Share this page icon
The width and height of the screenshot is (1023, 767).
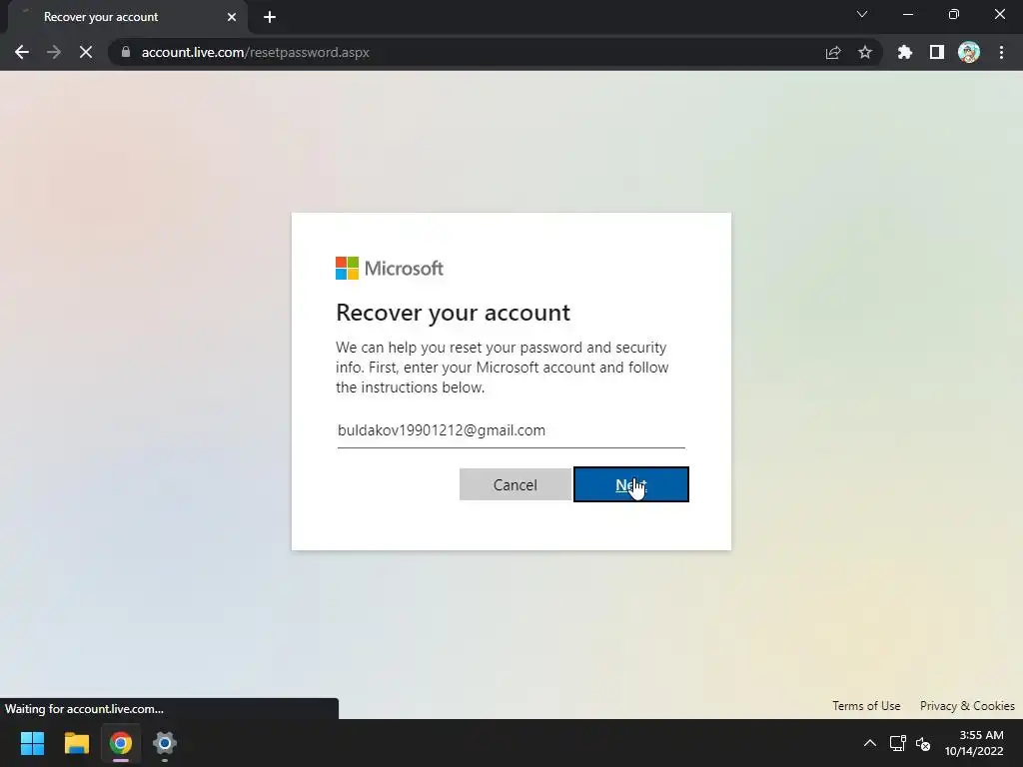coord(833,52)
